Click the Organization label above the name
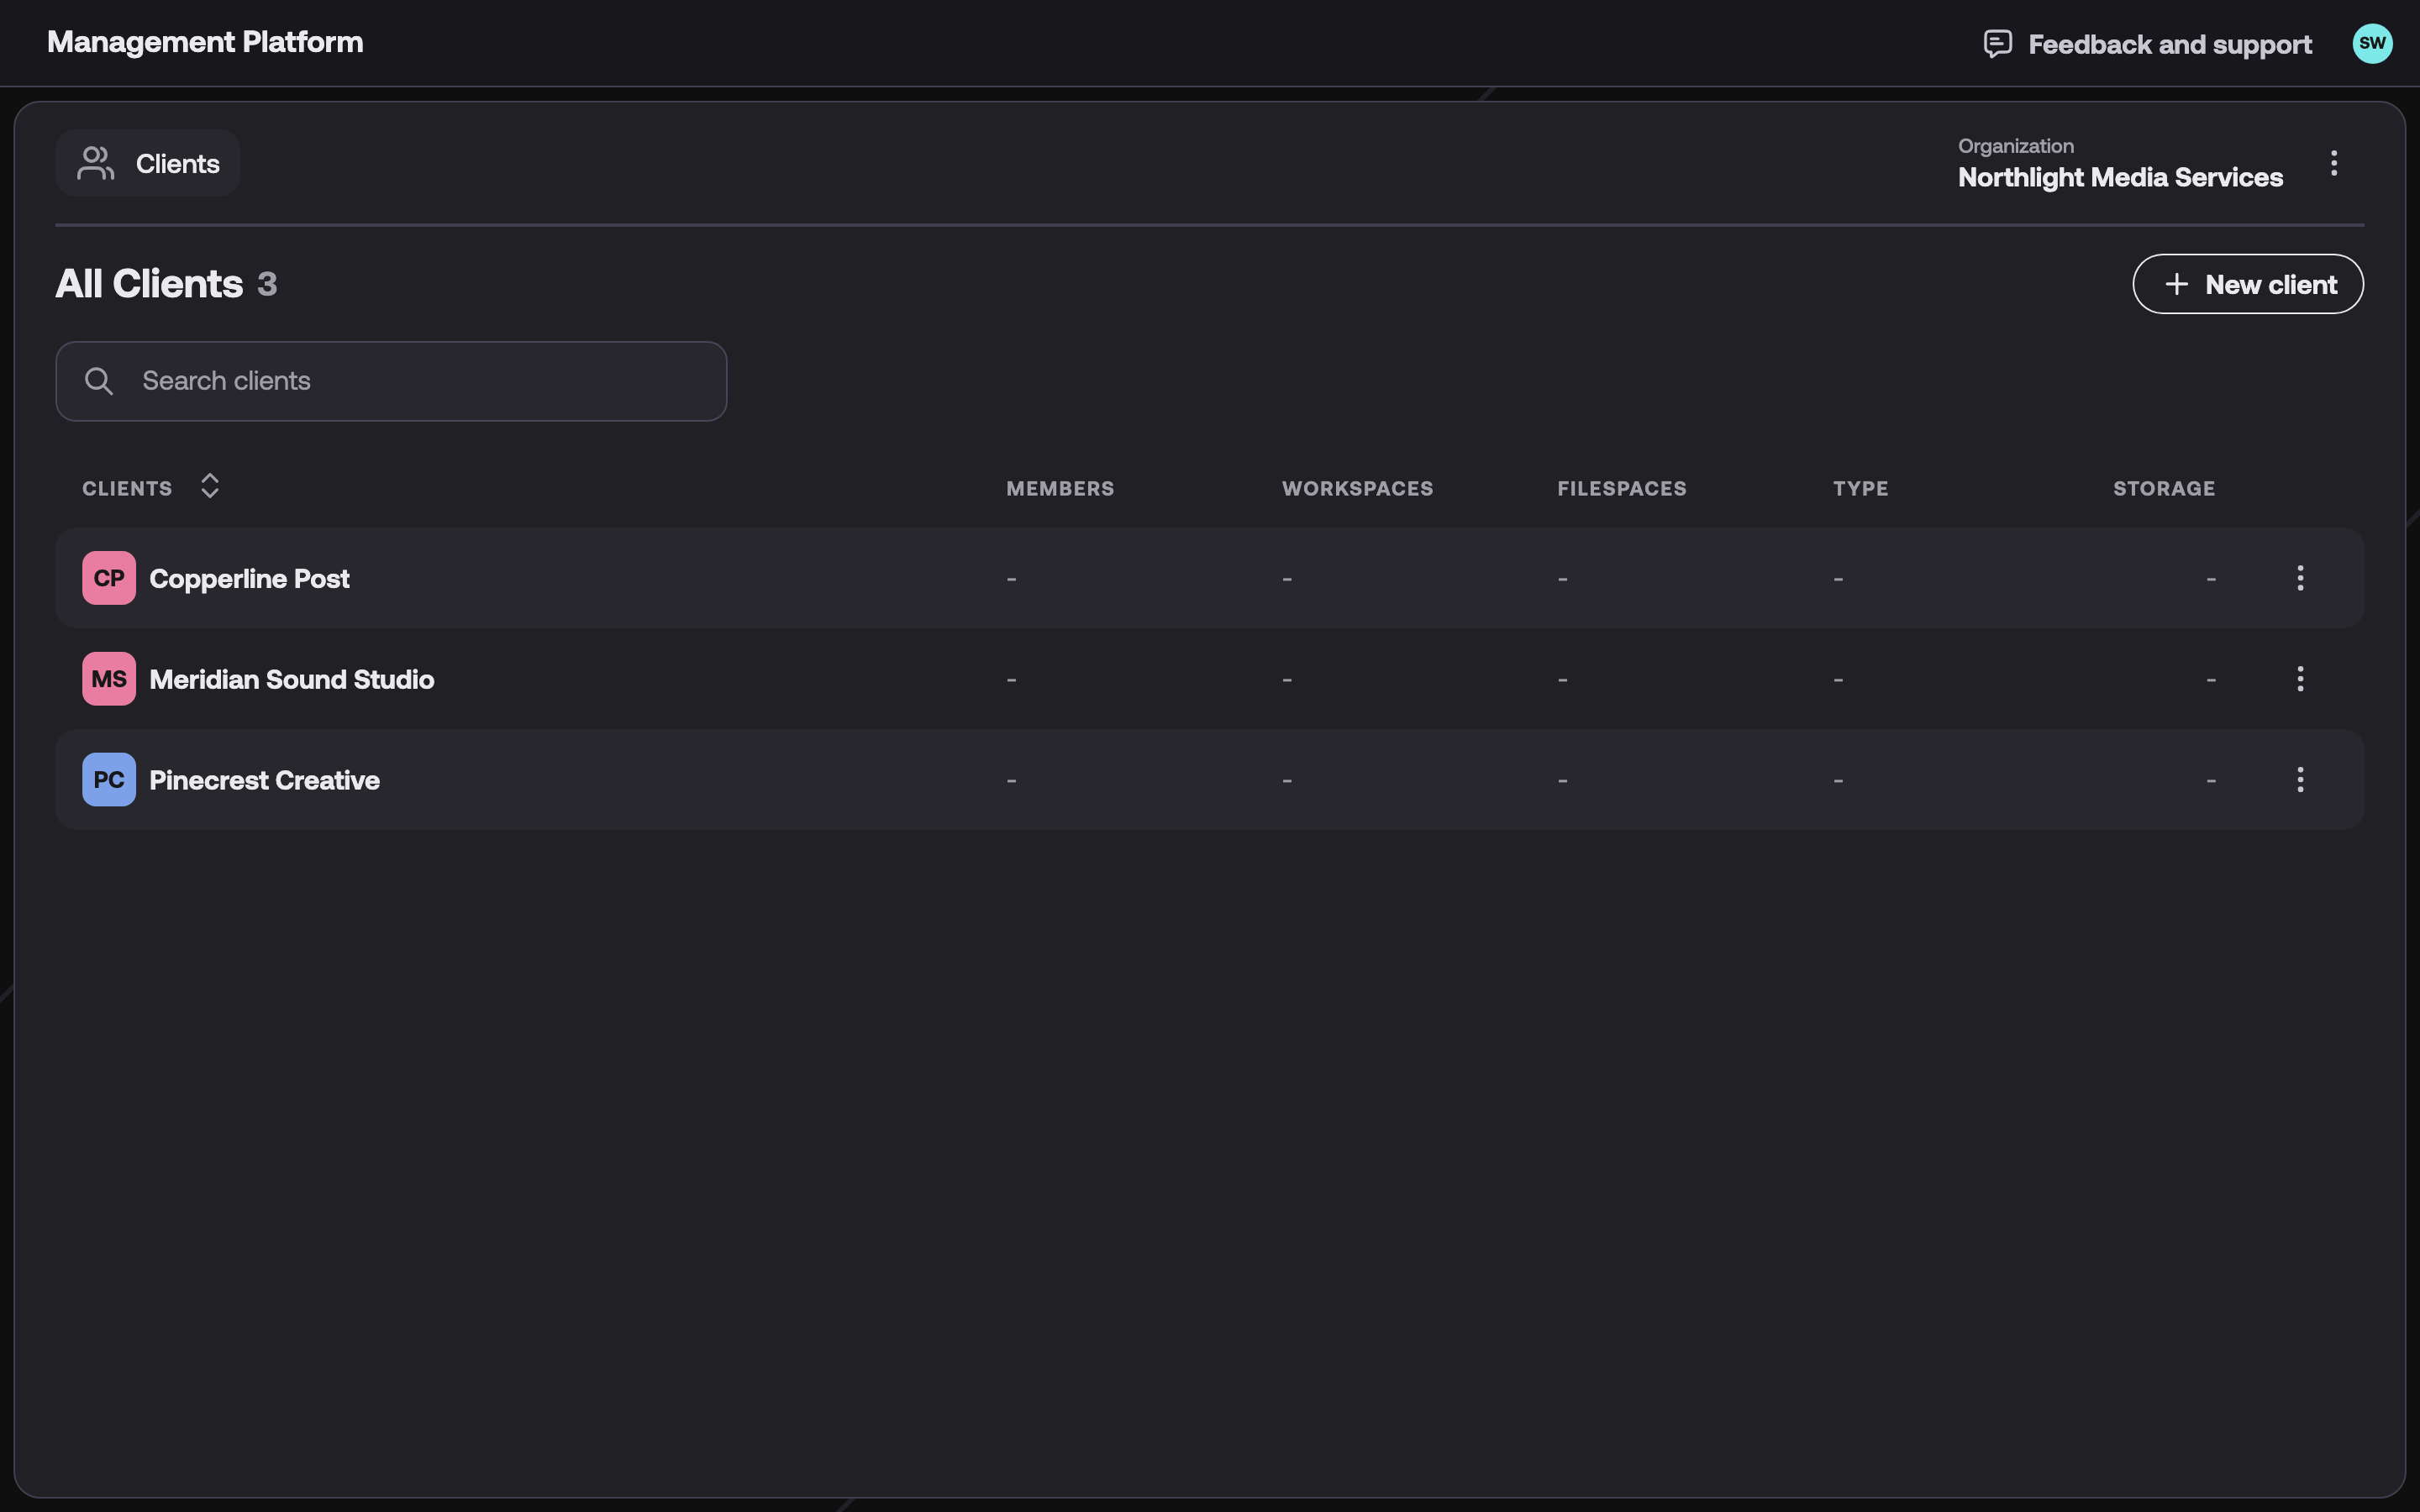2420x1512 pixels. pyautogui.click(x=2015, y=146)
